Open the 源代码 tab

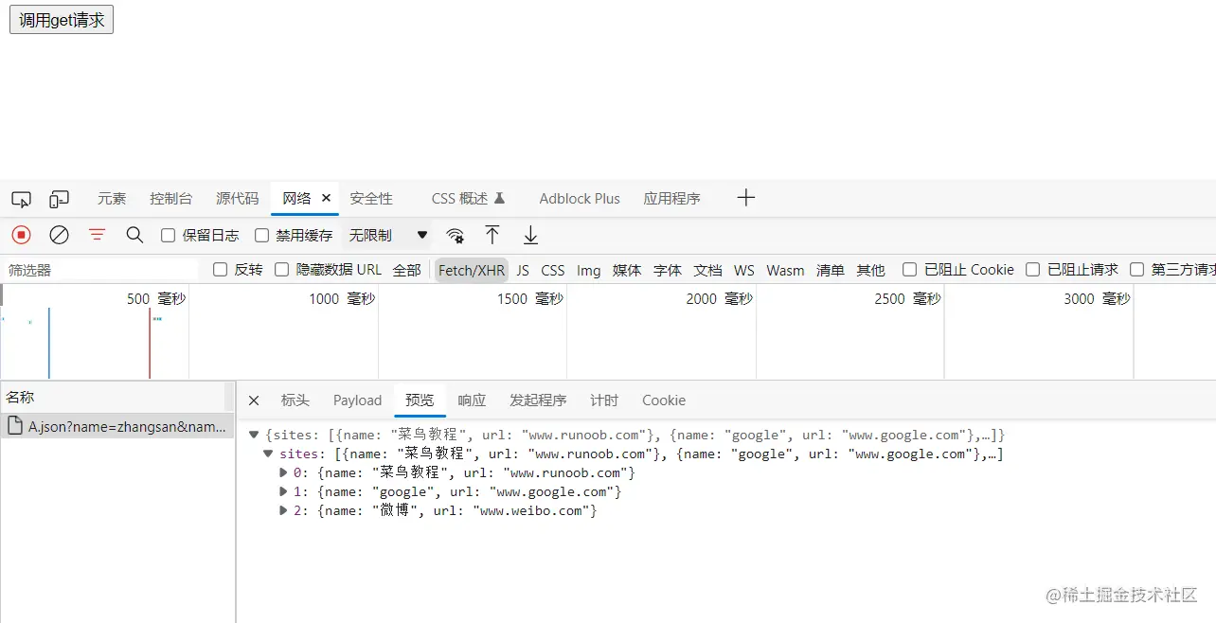(237, 198)
